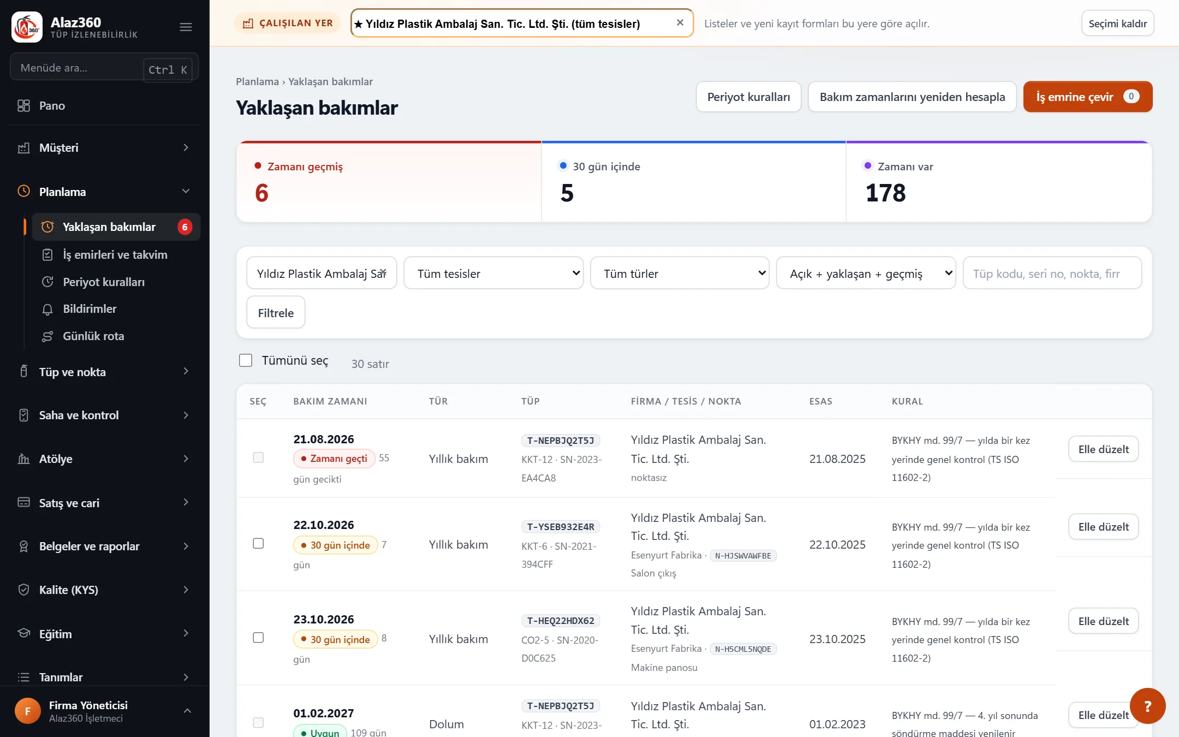Screen dimensions: 1179x737
Task: Click the Günlük rota route icon
Action: click(47, 336)
